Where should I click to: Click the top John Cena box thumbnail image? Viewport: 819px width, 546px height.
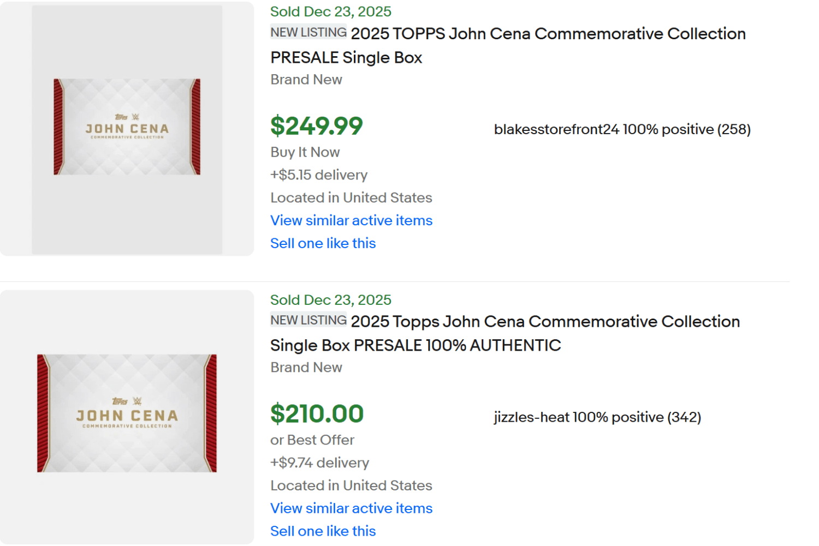pyautogui.click(x=127, y=128)
